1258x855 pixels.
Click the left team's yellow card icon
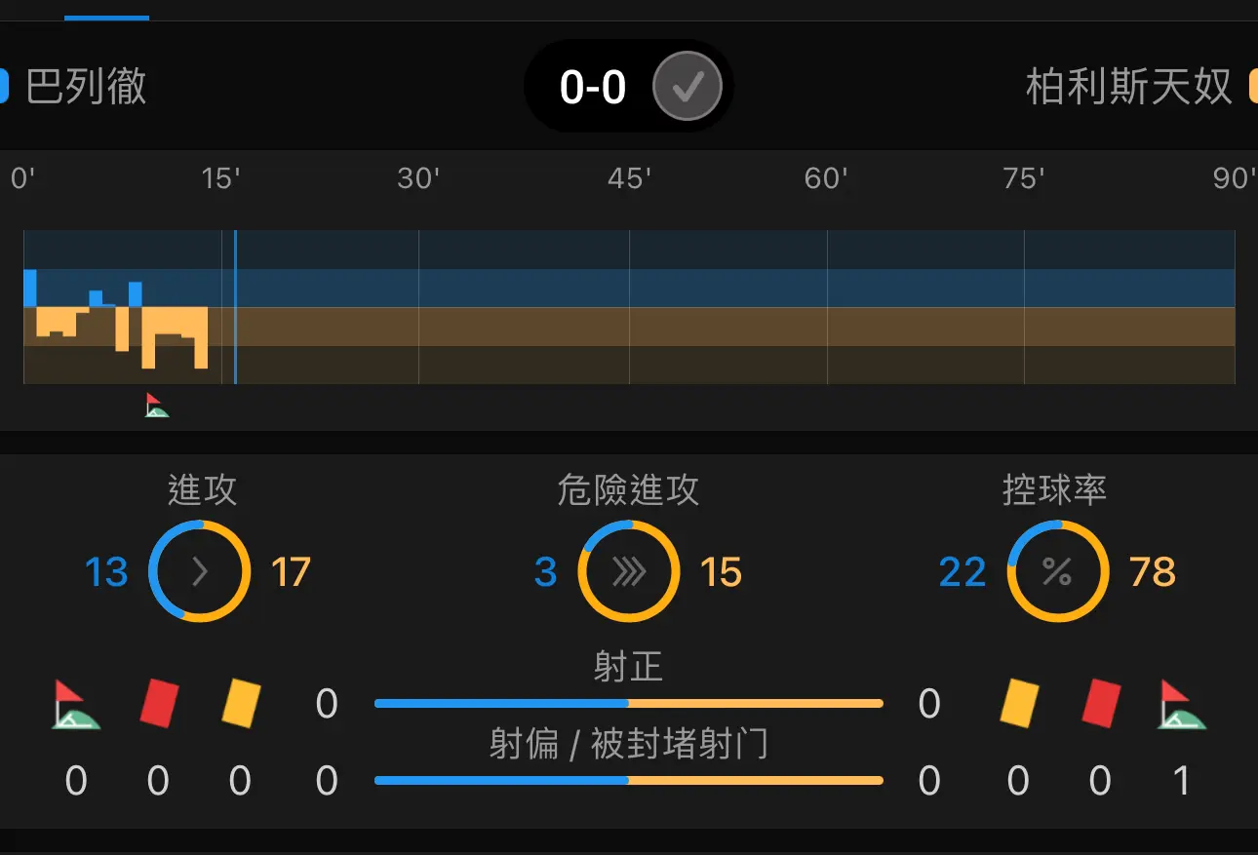[241, 703]
